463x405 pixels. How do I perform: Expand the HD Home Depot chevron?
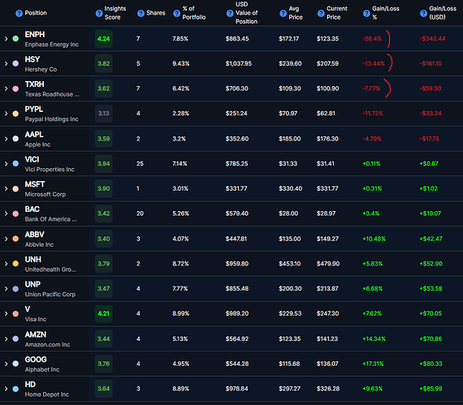click(6, 389)
